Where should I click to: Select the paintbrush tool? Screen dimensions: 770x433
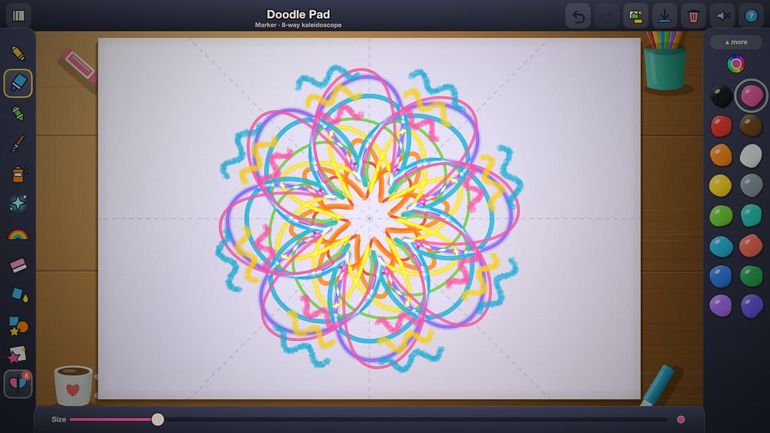pyautogui.click(x=18, y=143)
